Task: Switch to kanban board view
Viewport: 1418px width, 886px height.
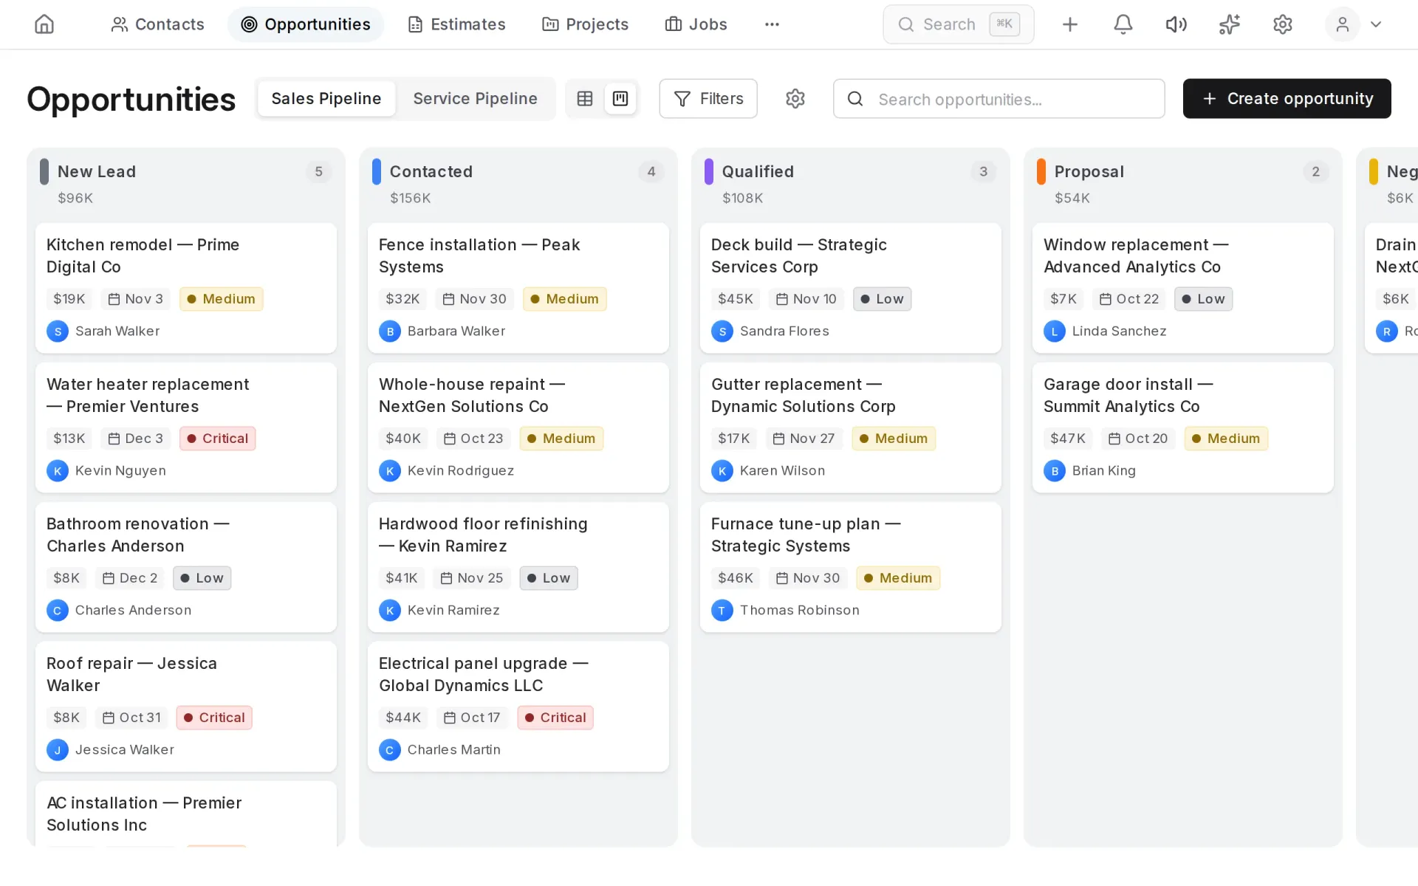Action: [620, 98]
